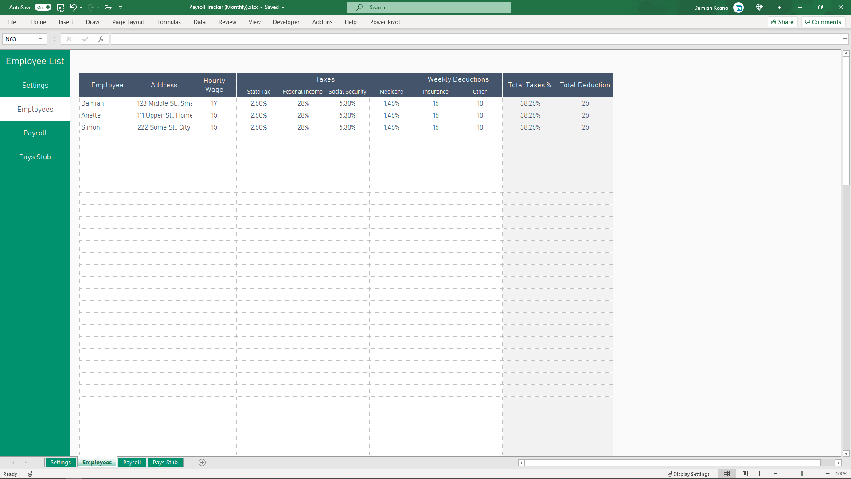The width and height of the screenshot is (851, 479).
Task: Open the Power Pivot ribbon tab
Action: [x=385, y=22]
